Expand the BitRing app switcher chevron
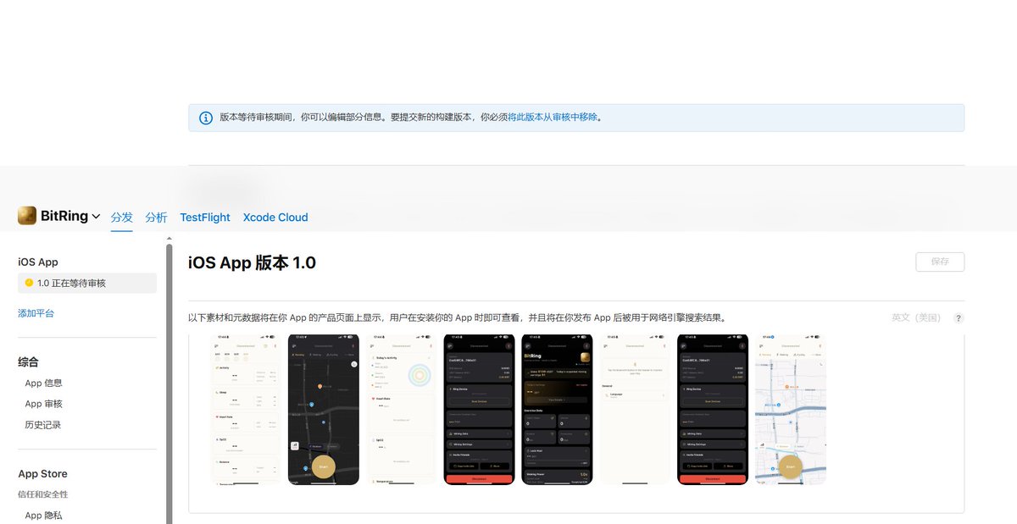This screenshot has width=1017, height=524. point(97,218)
